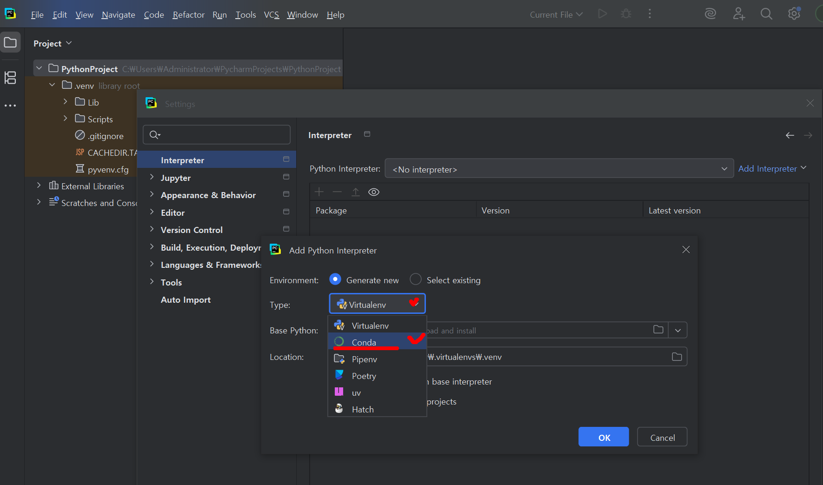Open the Project tool window folder icon
The image size is (823, 485).
tap(10, 43)
